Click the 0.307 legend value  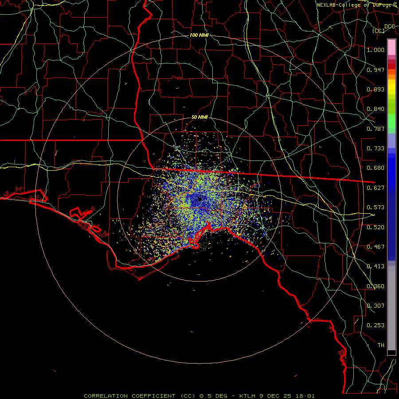(376, 305)
